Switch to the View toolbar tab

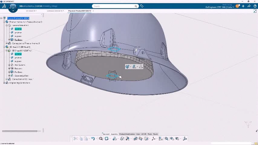pos(138,134)
